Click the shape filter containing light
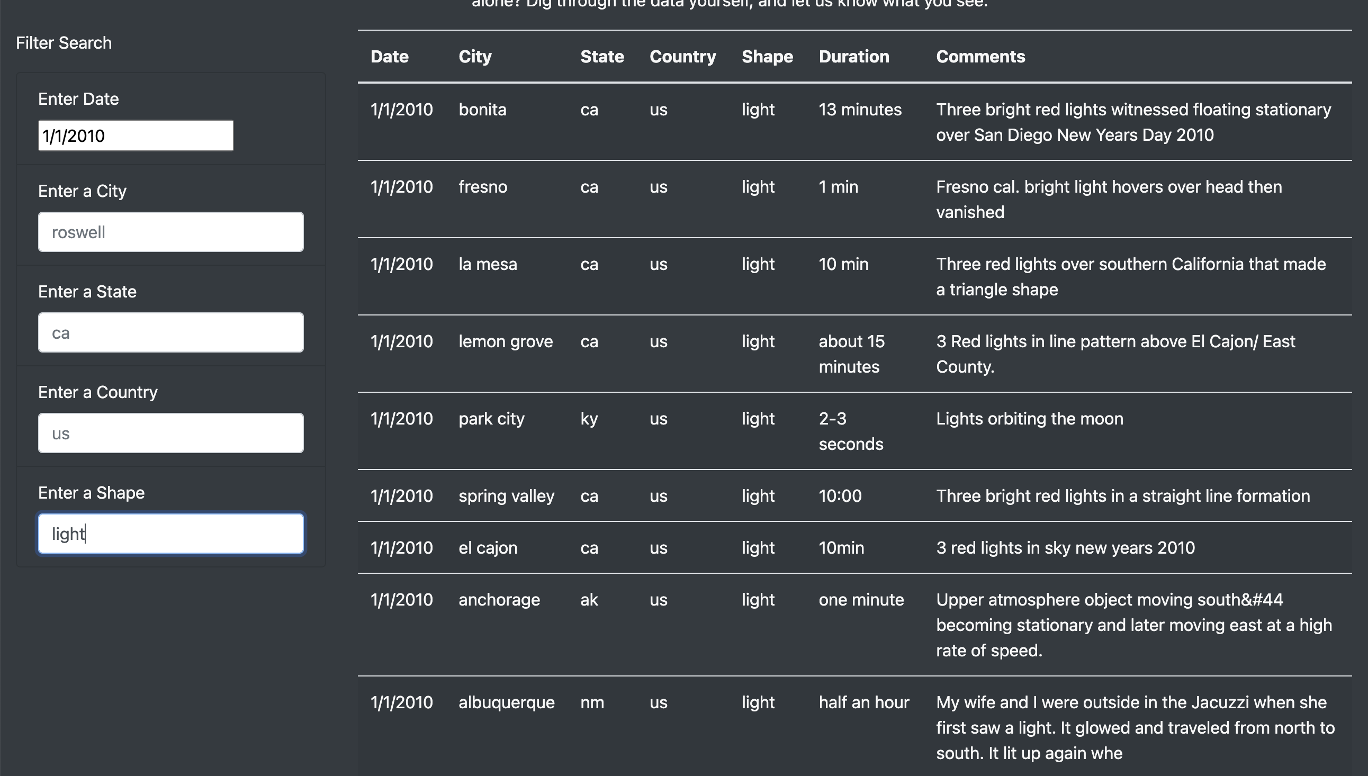Screen dimensions: 1368x776 170,533
